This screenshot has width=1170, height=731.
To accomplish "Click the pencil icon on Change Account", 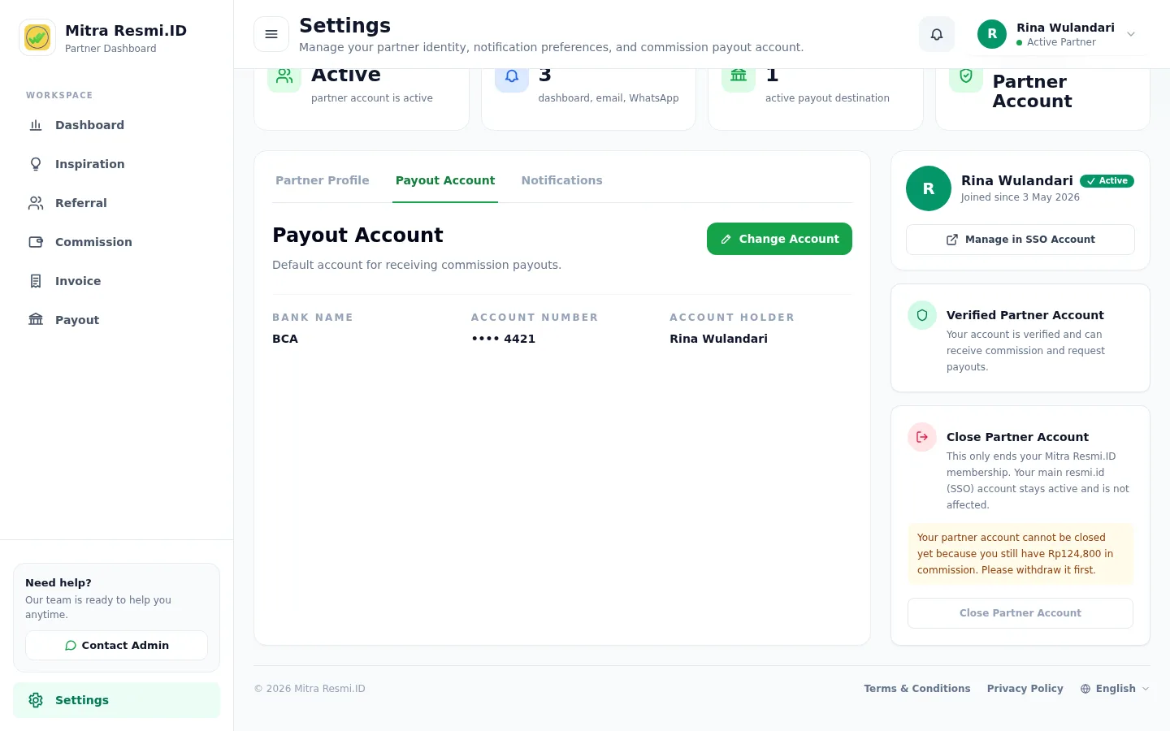I will 726,240.
